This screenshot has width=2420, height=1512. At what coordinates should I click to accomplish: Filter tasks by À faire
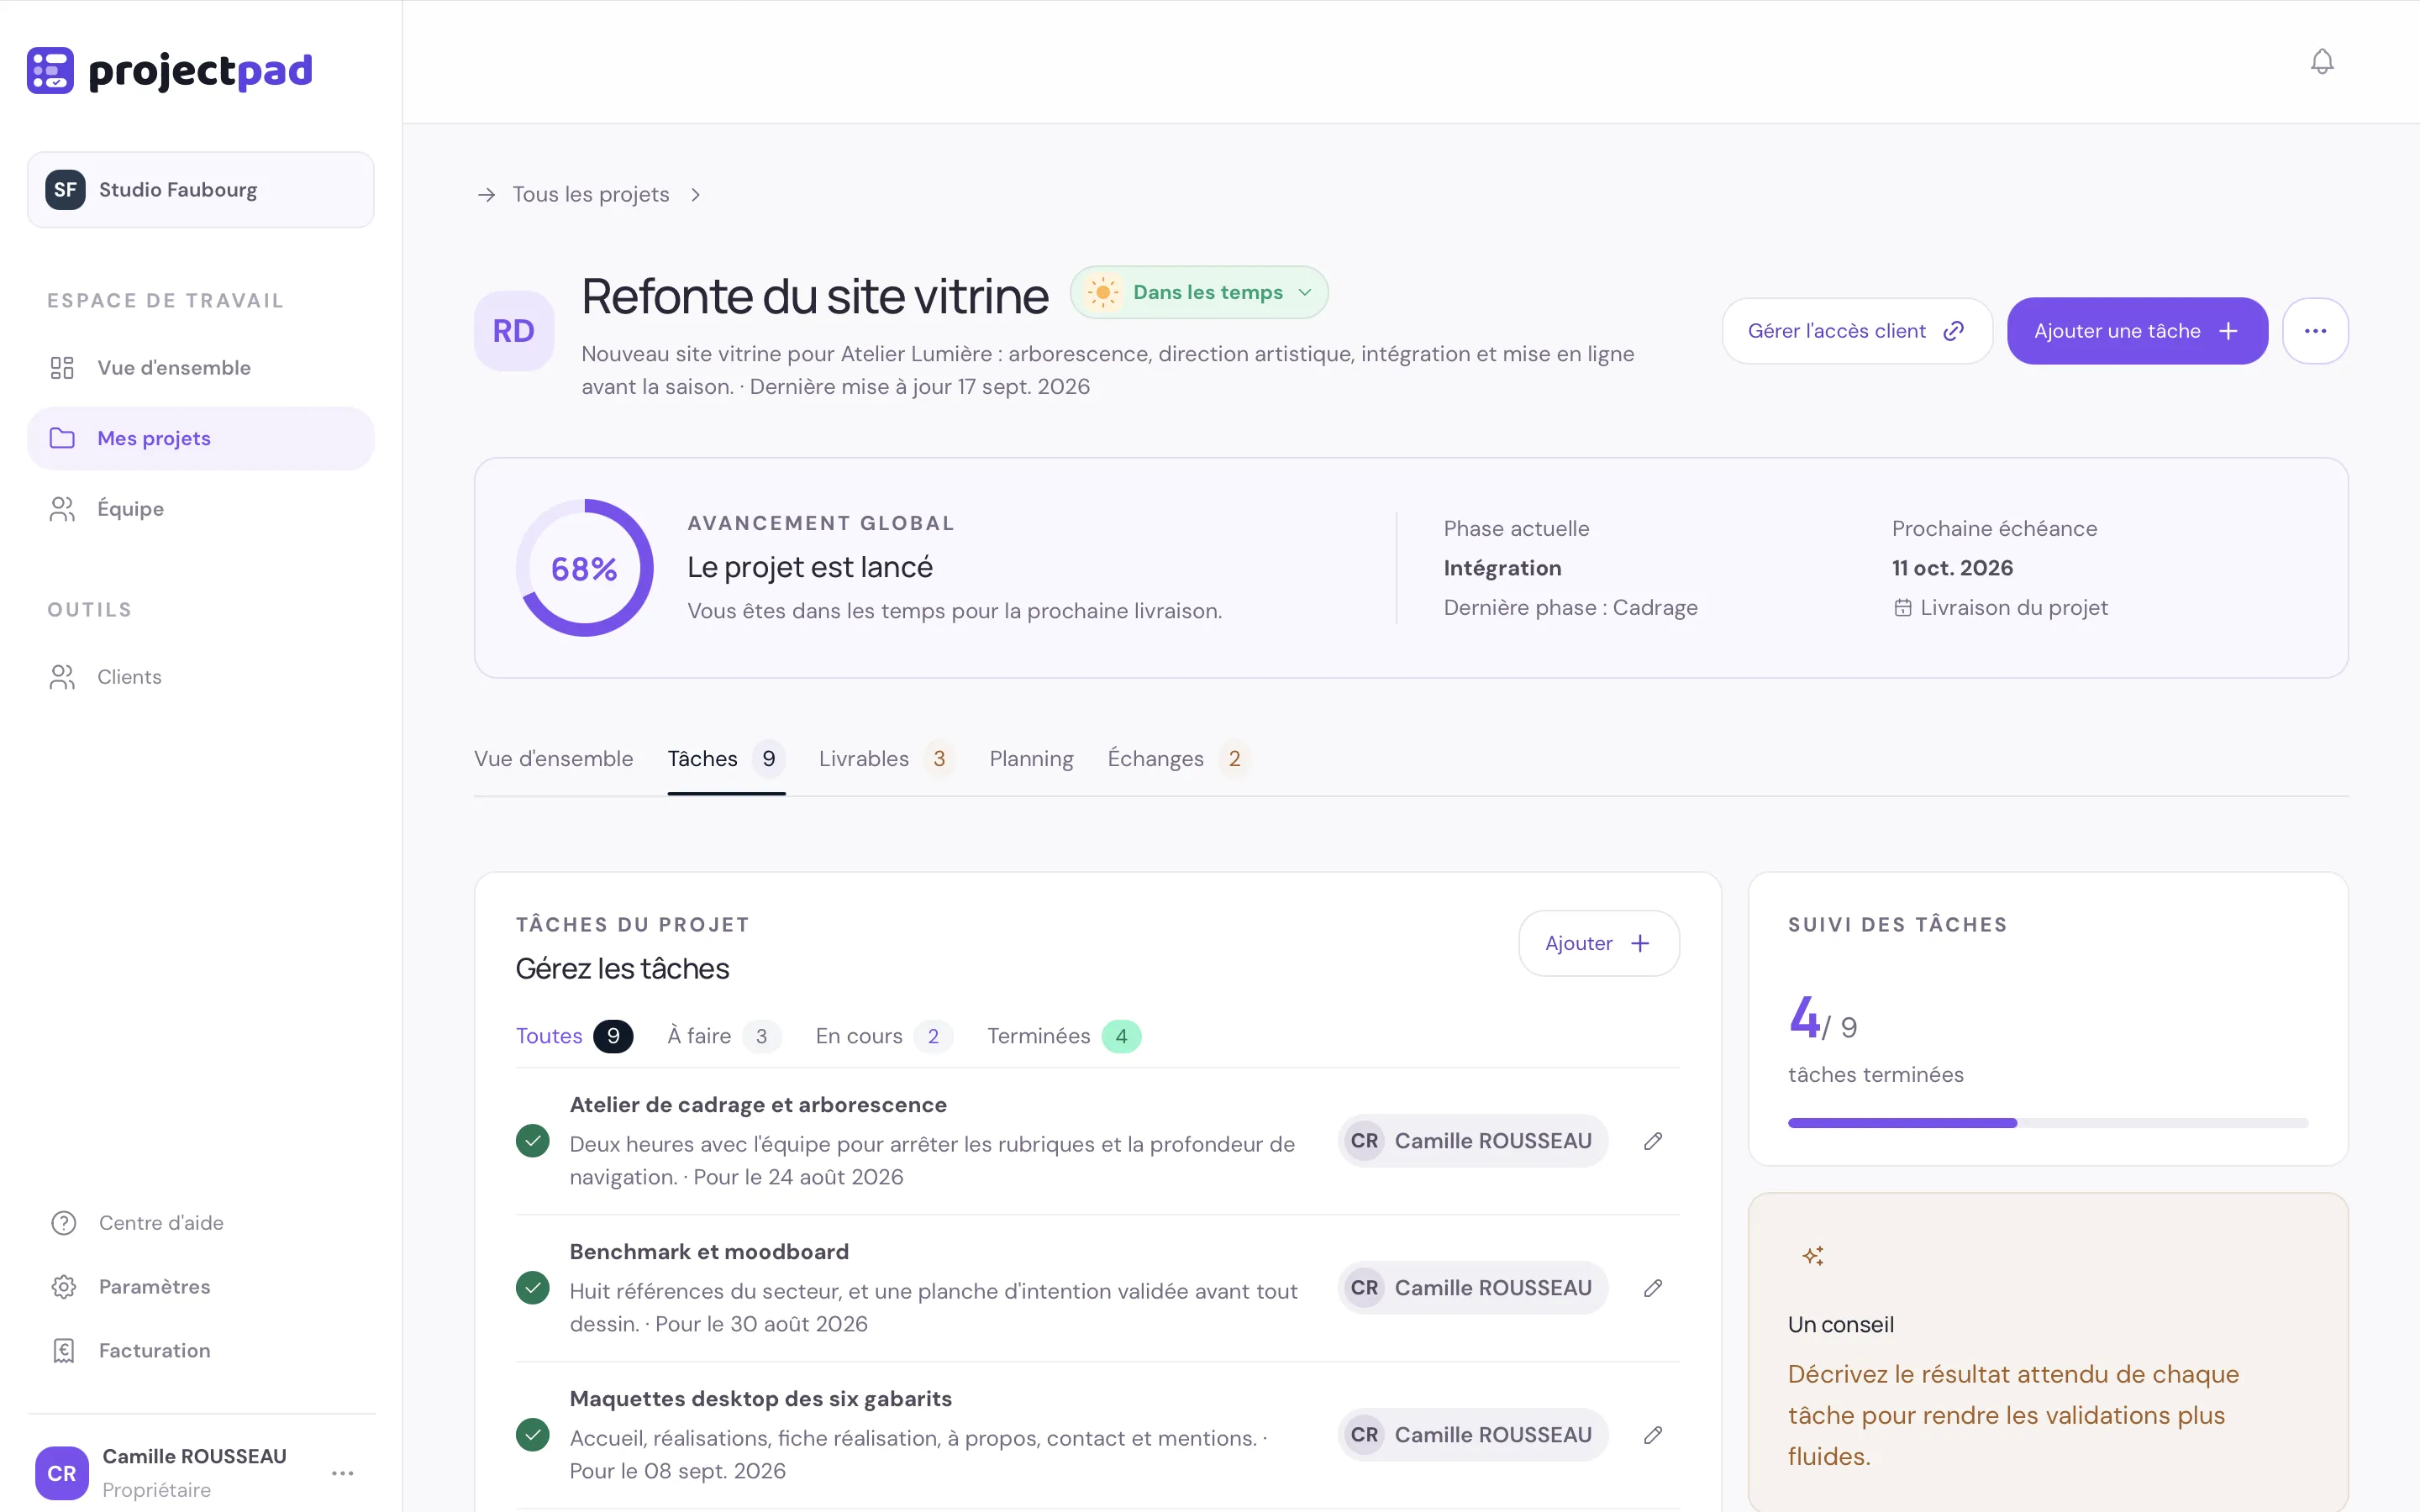point(724,1036)
